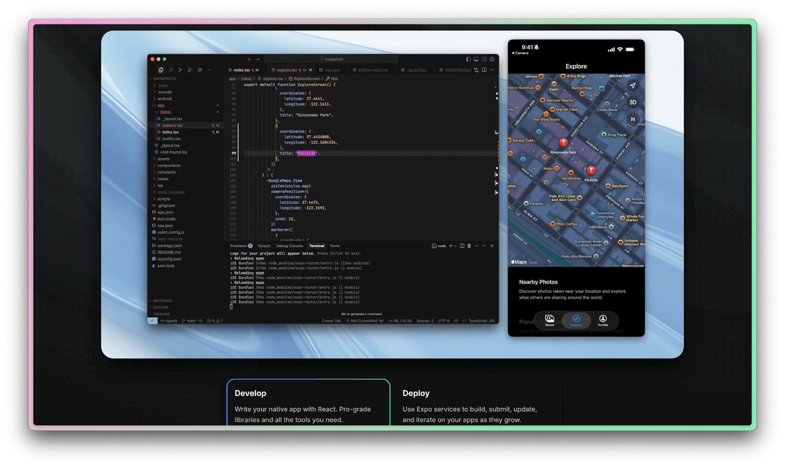785x468 pixels.
Task: Toggle the 3D map view button
Action: 633,103
